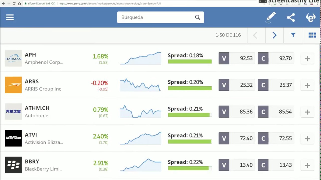Click the pencil write-post icon
Screen dimensions: 321x180
click(271, 17)
